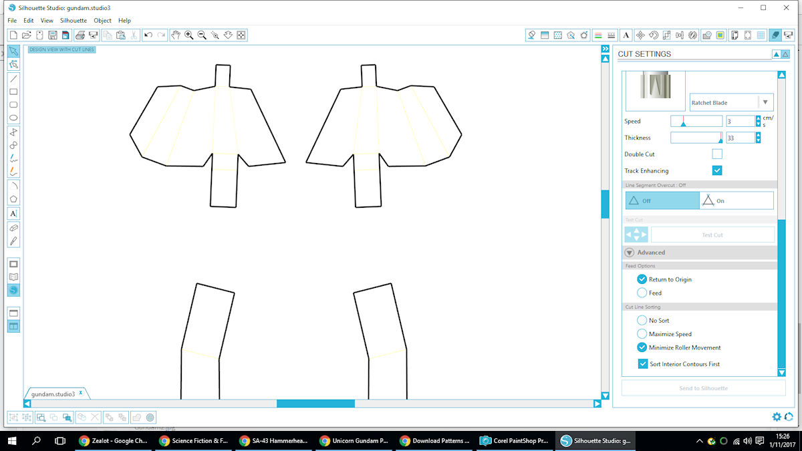The image size is (802, 451).
Task: Open the View menu
Action: 47,21
